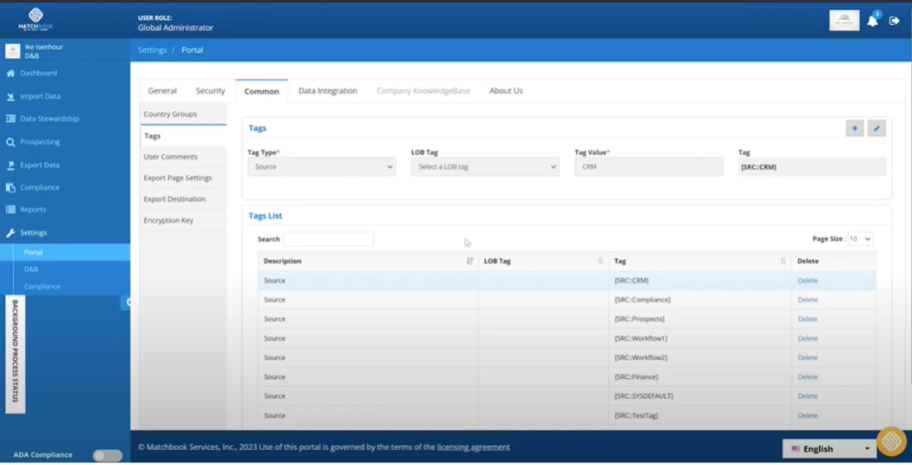This screenshot has width=912, height=465.
Task: Open Matchbook chat widget icon
Action: point(891,442)
